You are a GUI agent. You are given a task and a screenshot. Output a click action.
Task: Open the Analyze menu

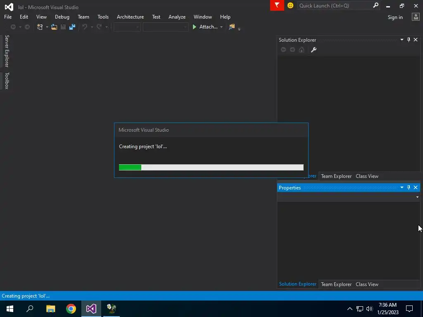(177, 17)
